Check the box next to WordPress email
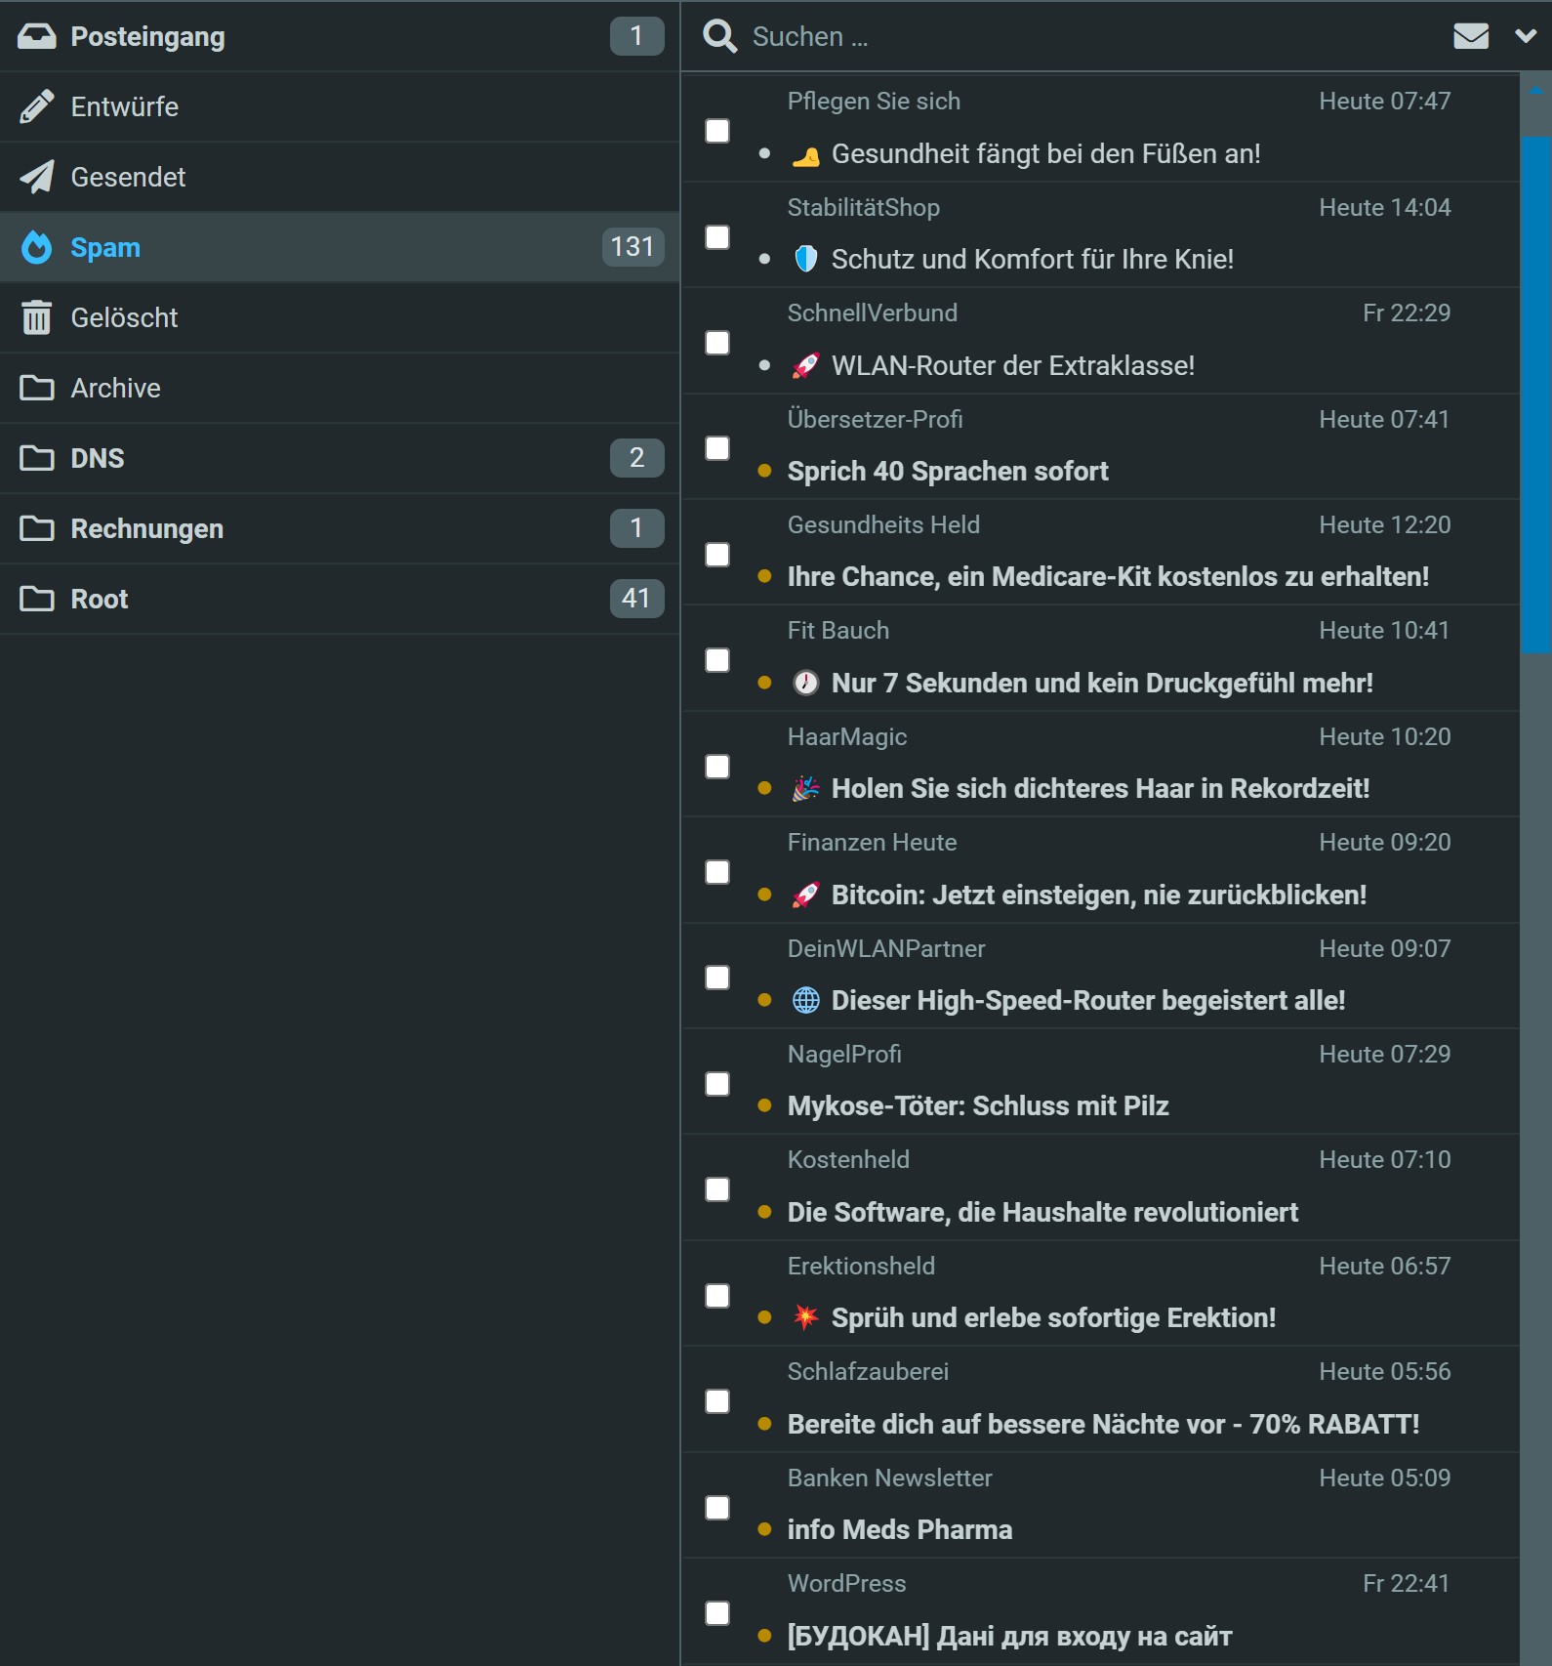The image size is (1552, 1666). point(717,1612)
